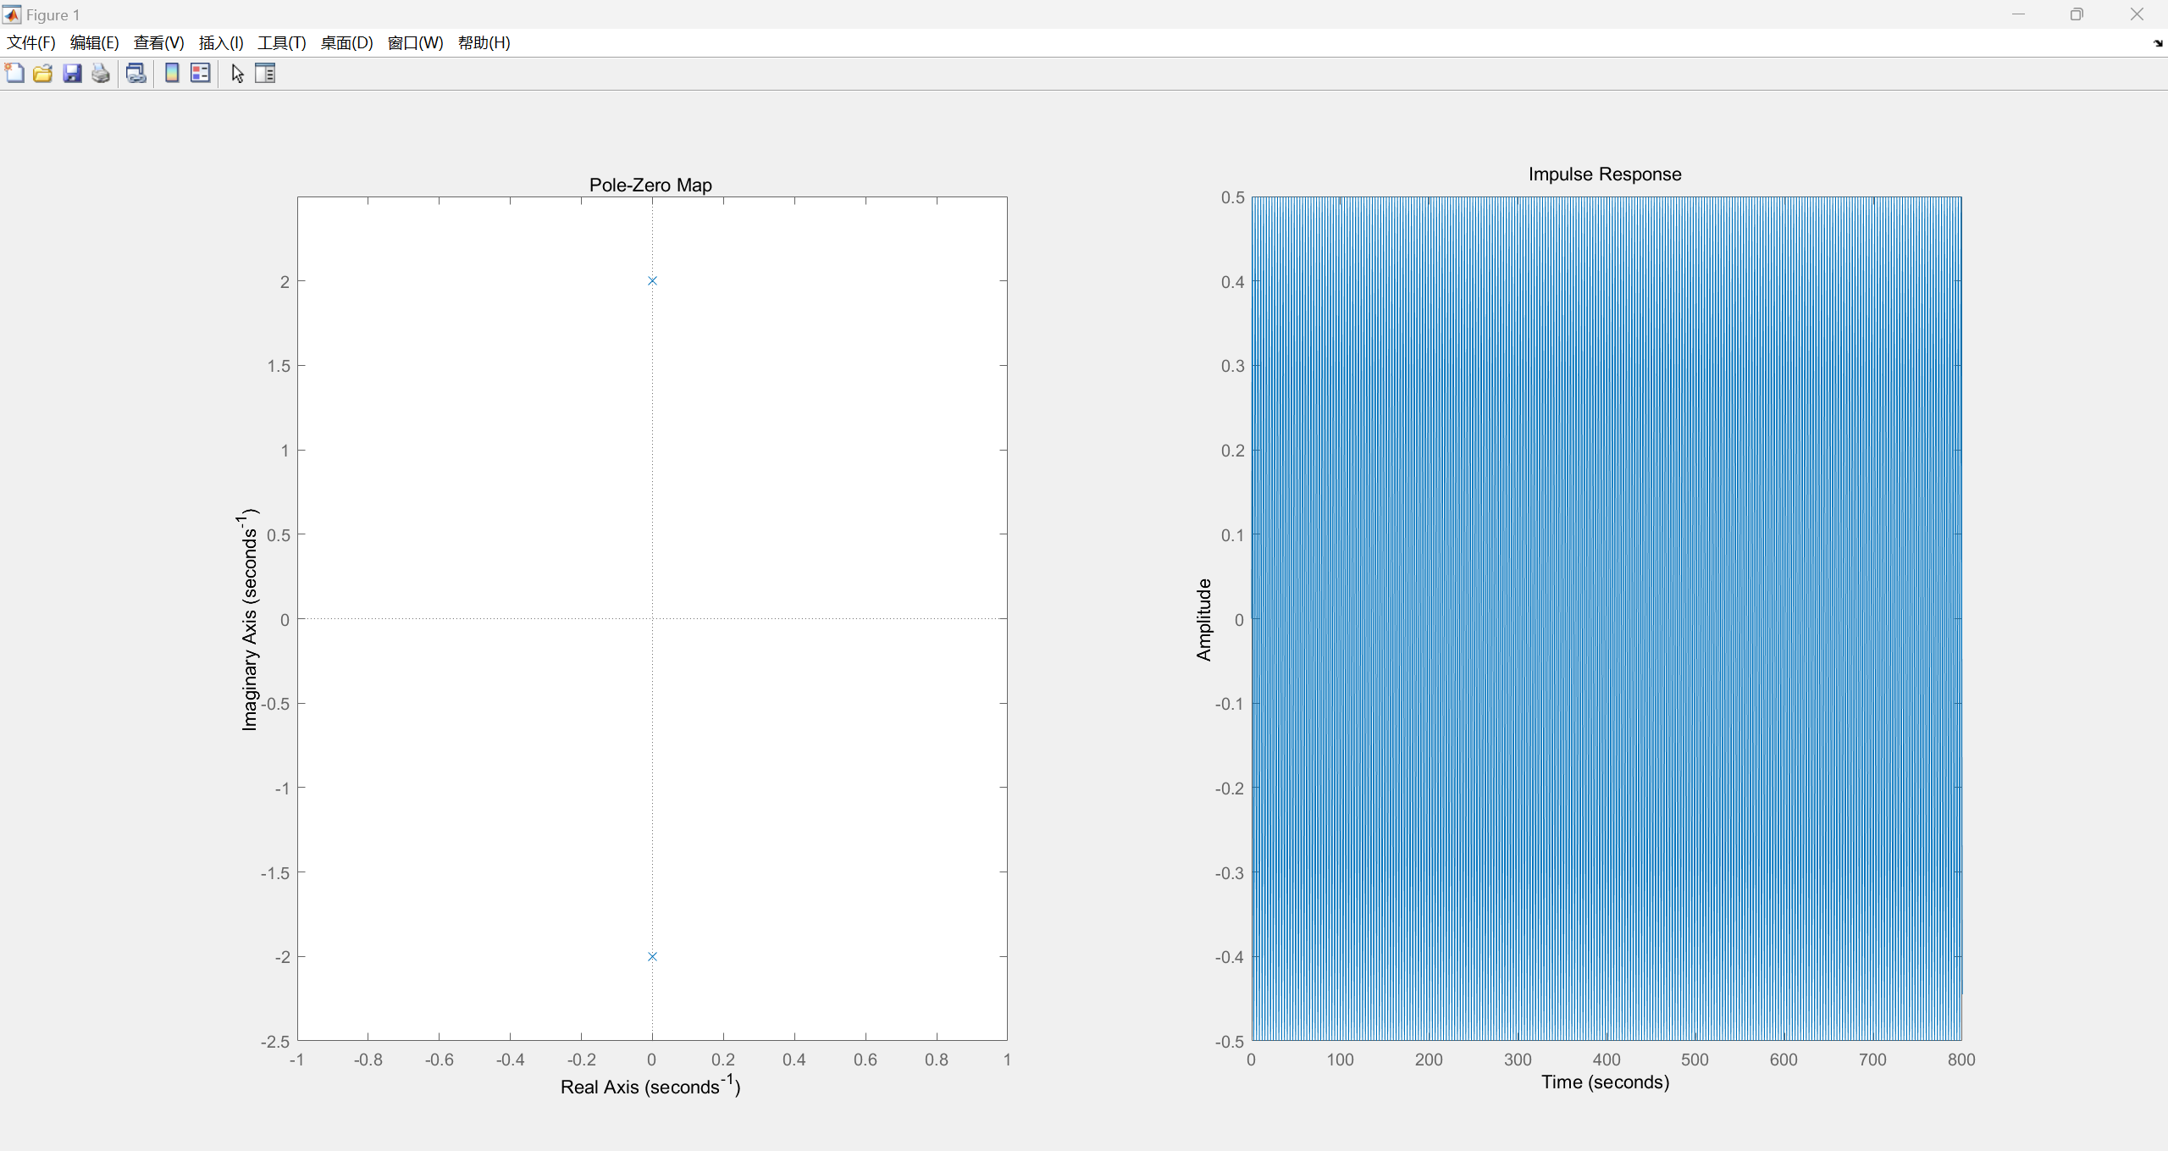Click the Impulse Response plot title
The width and height of the screenshot is (2168, 1151).
[1604, 174]
